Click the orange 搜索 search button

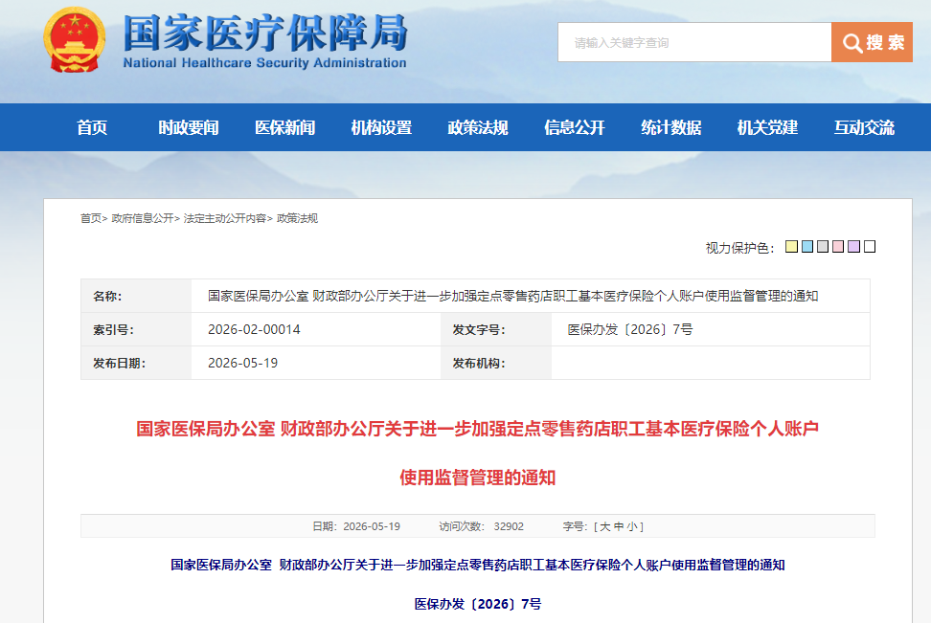872,42
